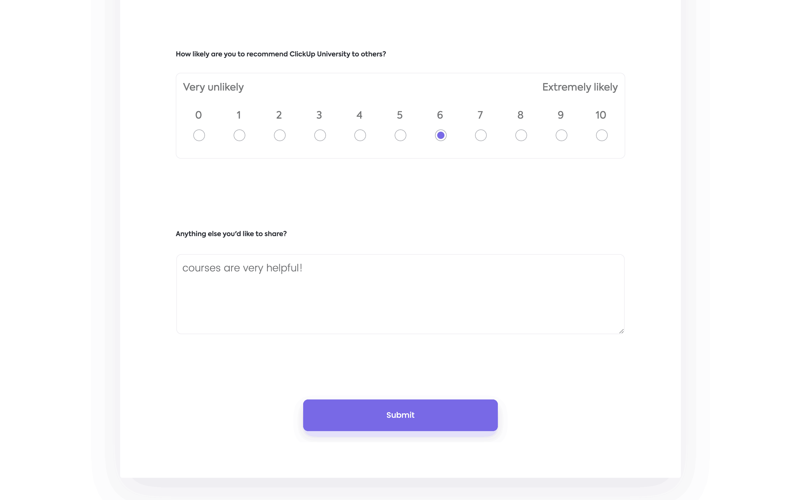
Task: Click the recommend ClickUp University question text
Action: point(281,54)
